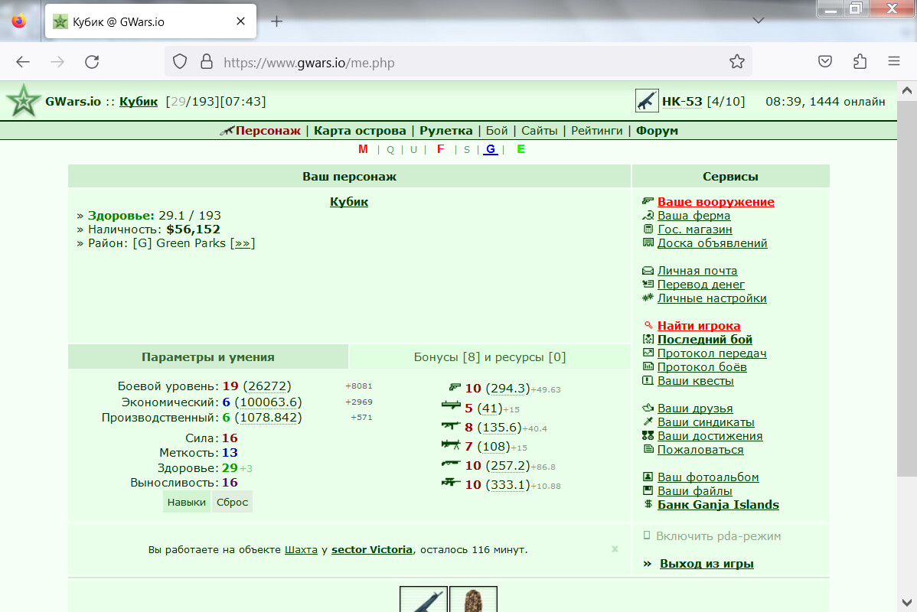Viewport: 917px width, 612px height.
Task: Open Личные настройки link
Action: tap(712, 298)
